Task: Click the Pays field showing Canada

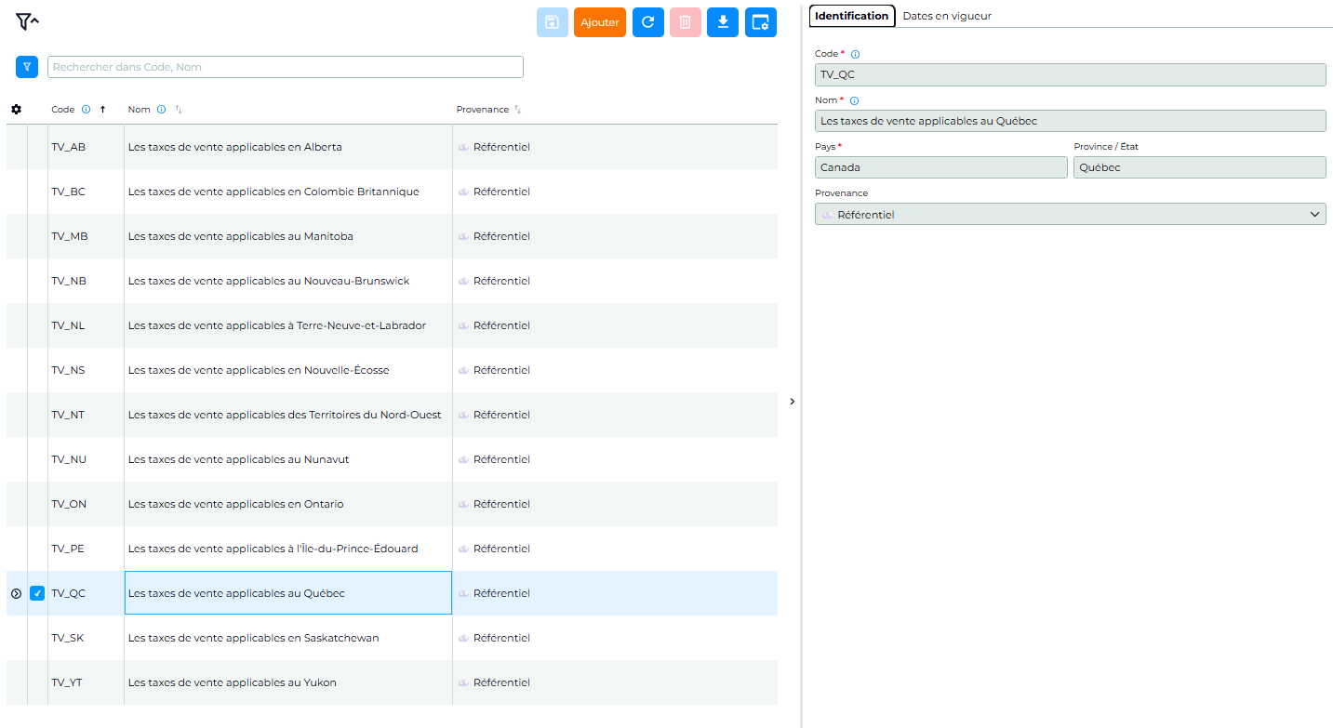Action: [x=941, y=167]
